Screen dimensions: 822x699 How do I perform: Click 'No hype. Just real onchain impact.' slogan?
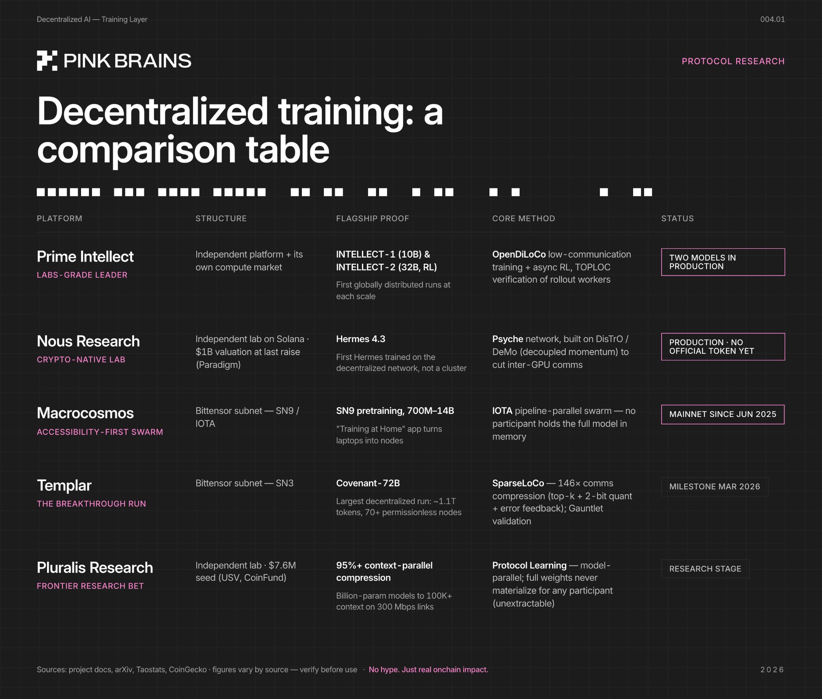click(428, 670)
